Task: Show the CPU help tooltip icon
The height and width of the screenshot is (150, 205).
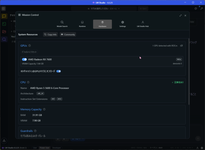Action: coord(28,82)
